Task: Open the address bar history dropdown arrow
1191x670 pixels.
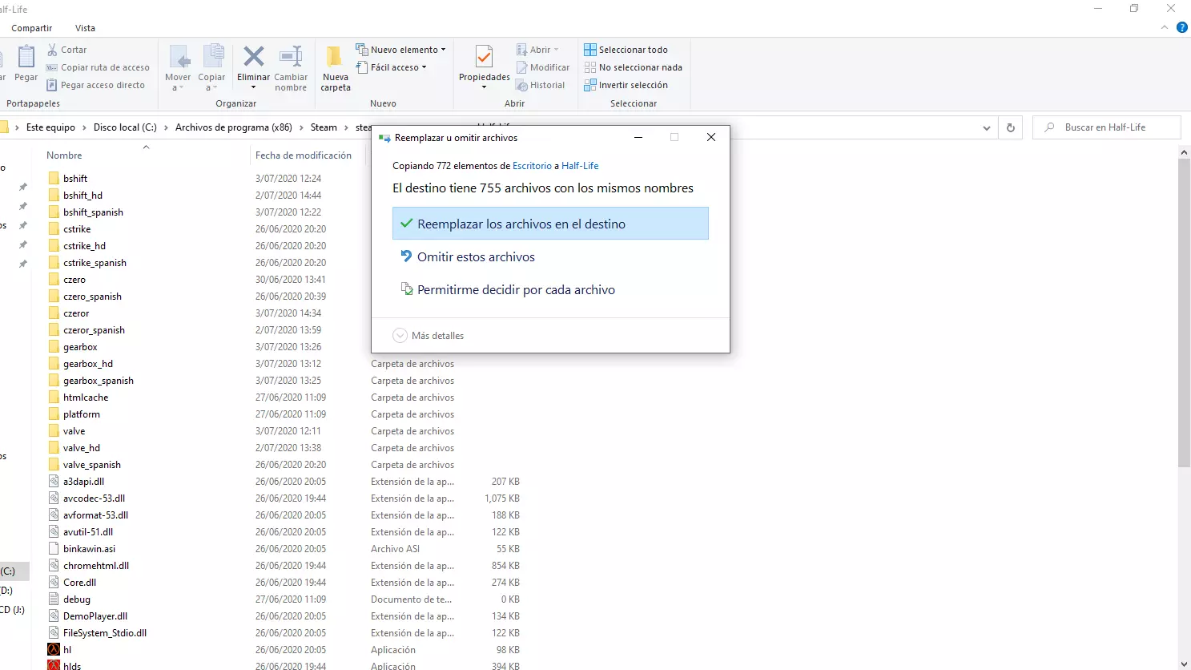Action: (x=986, y=128)
